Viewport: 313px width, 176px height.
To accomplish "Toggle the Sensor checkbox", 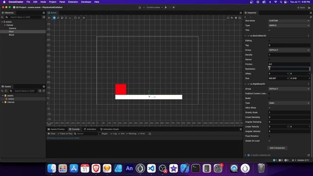I will [x=269, y=60].
